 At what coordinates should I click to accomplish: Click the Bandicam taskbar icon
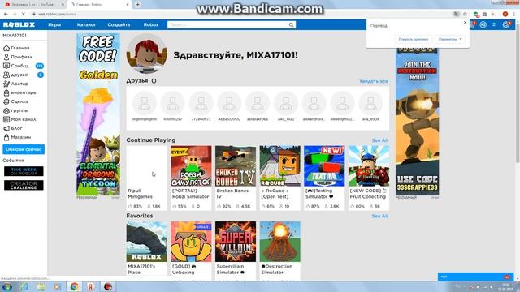click(x=107, y=286)
